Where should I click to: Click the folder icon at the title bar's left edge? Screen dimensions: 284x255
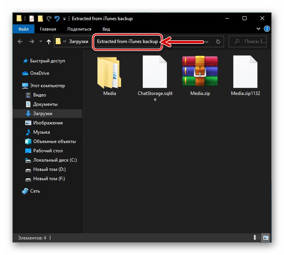(x=19, y=19)
